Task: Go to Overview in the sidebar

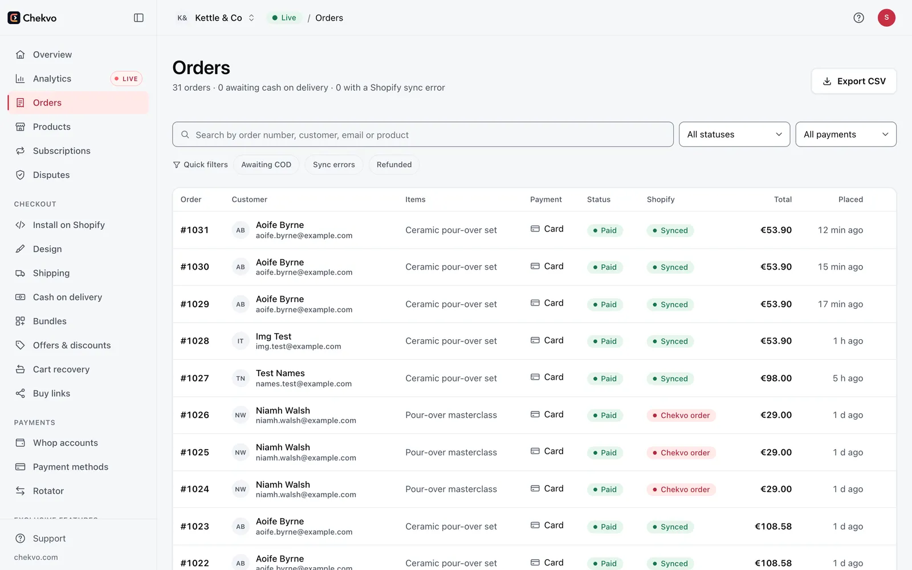Action: 78,55
